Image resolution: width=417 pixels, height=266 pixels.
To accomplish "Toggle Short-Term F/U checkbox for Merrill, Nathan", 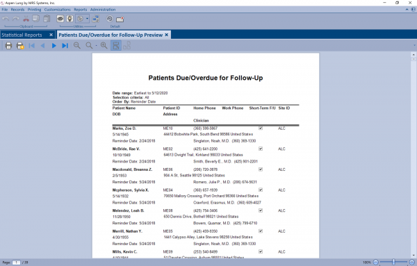I will tap(261, 231).
